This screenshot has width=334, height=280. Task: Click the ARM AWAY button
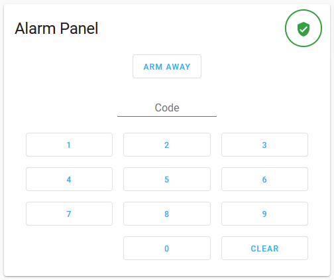[x=167, y=66]
